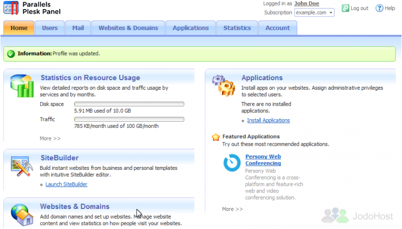Screen dimensions: 402x229
Task: Follow the Install Applications link
Action: [x=268, y=120]
